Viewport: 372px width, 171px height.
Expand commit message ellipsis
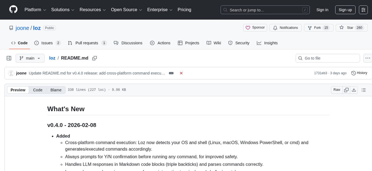[171, 73]
